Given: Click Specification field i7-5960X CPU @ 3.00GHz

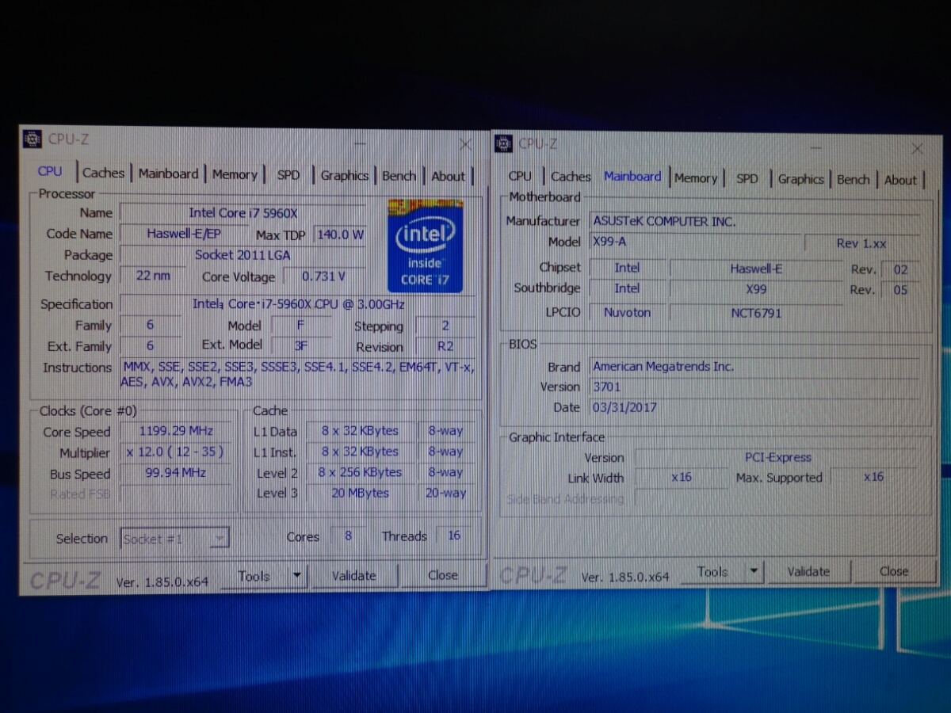Looking at the screenshot, I should click(x=299, y=304).
